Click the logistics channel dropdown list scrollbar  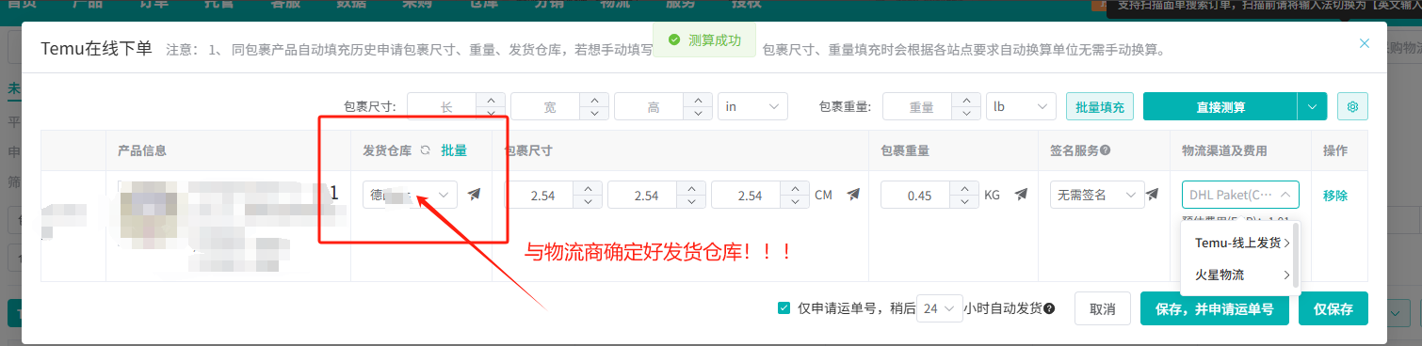pos(1296,255)
